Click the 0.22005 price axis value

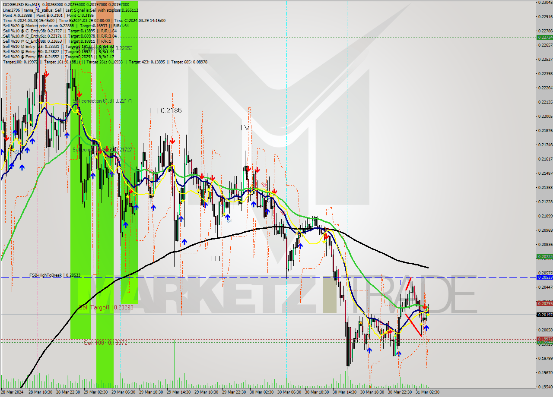(x=546, y=116)
